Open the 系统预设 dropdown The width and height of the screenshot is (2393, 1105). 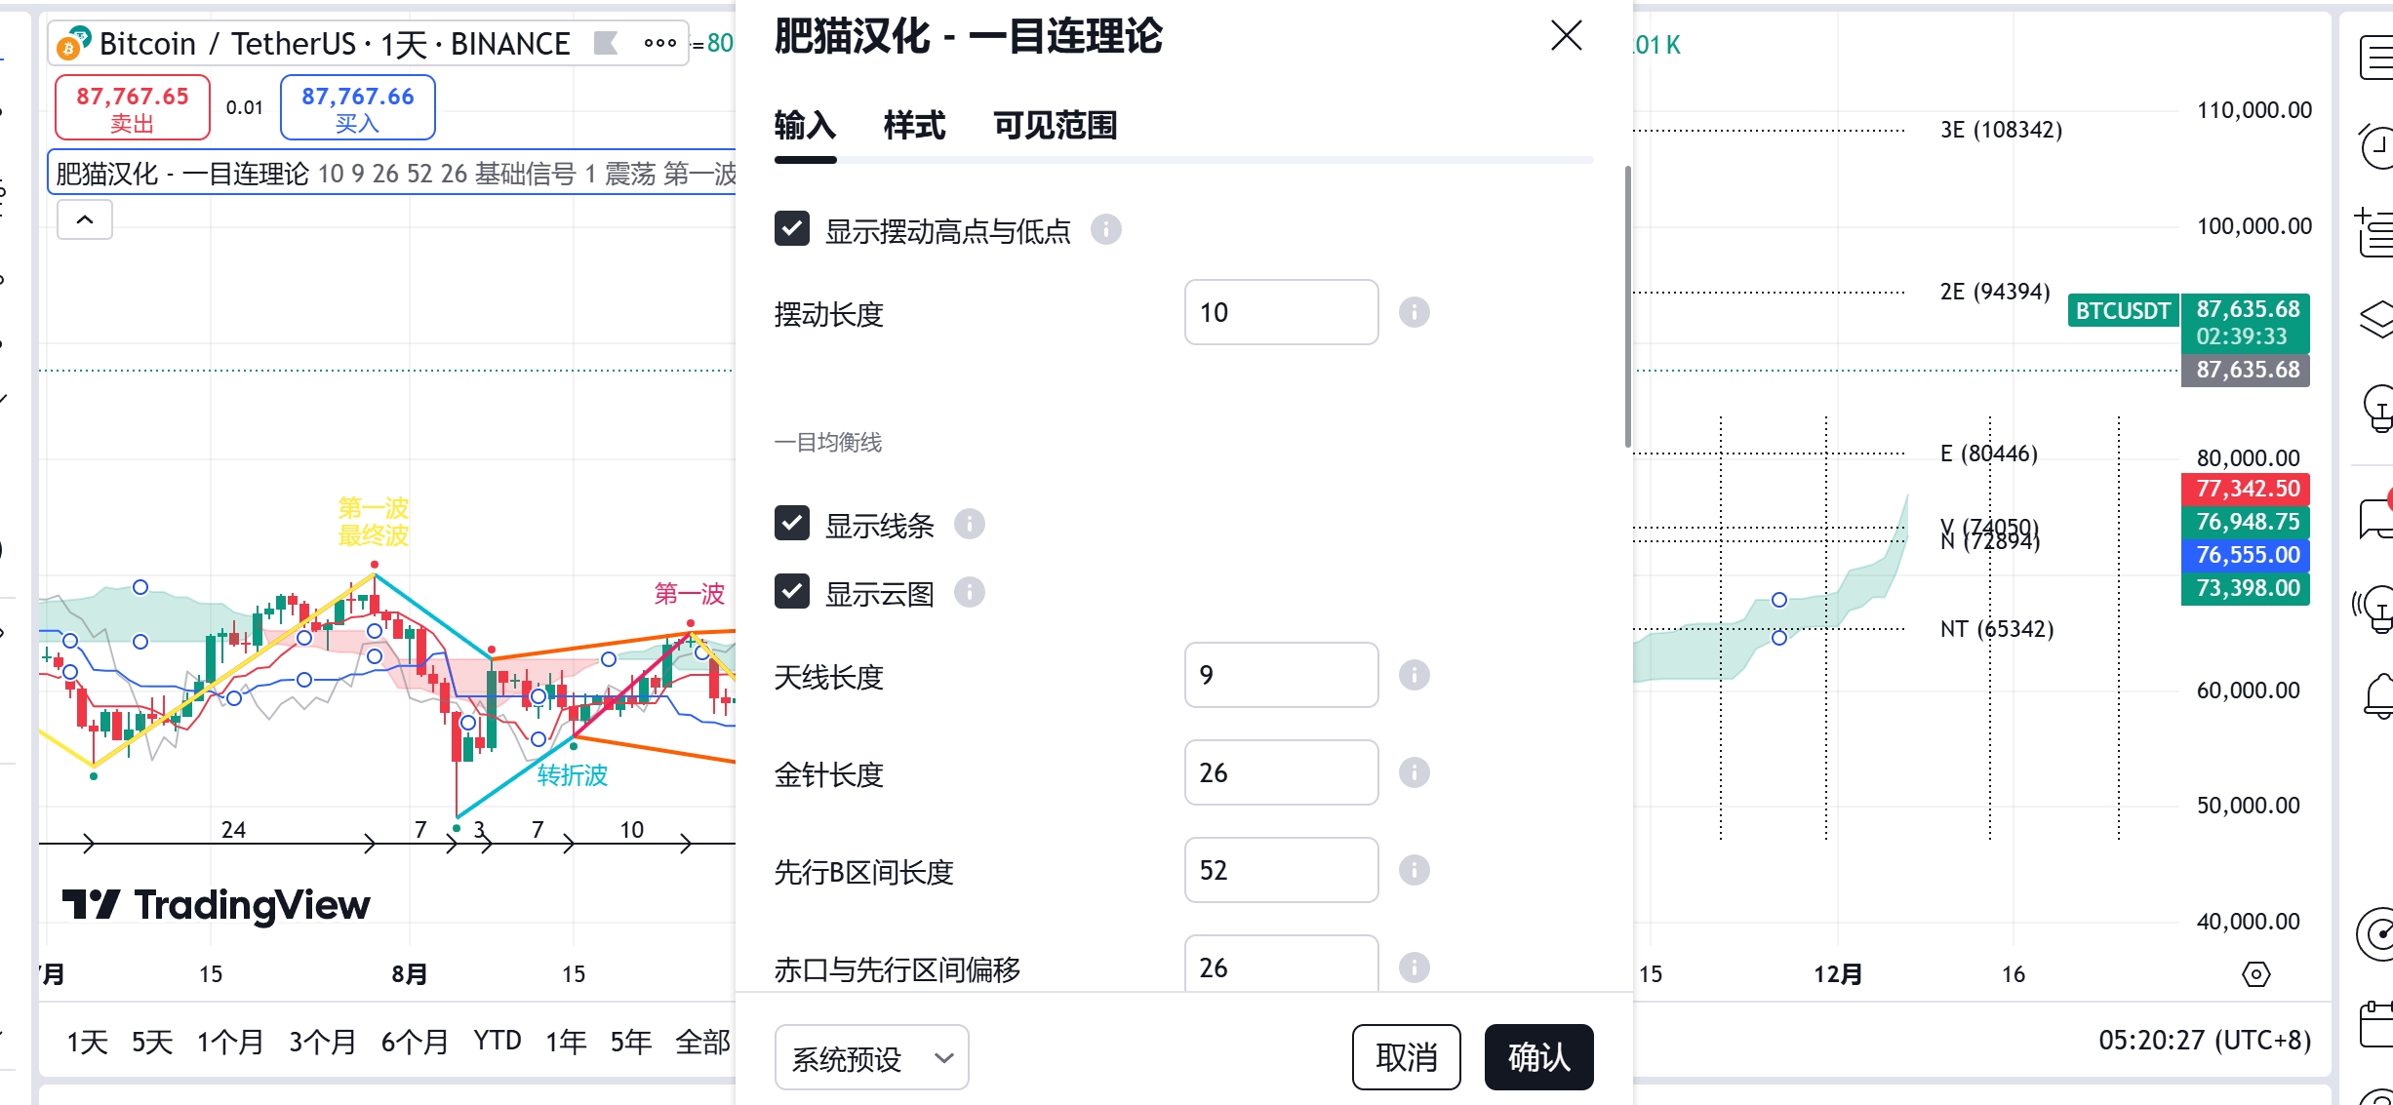(871, 1057)
